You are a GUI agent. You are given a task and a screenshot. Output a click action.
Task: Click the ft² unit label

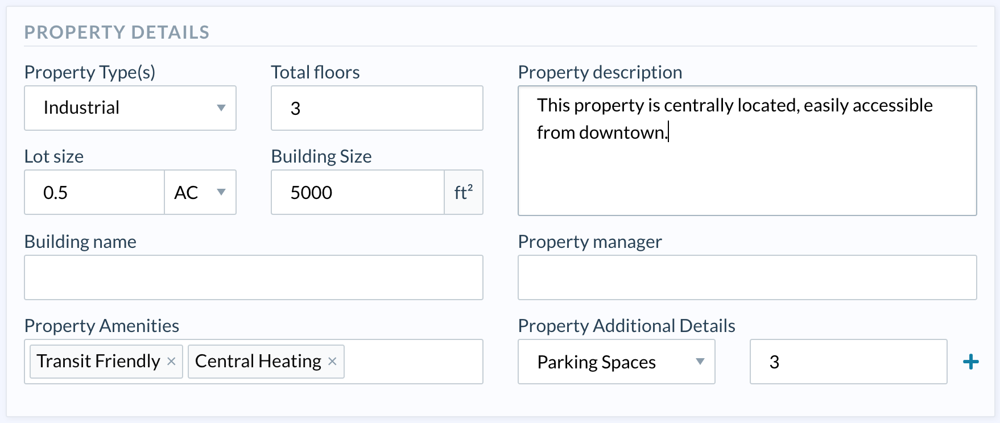coord(464,192)
